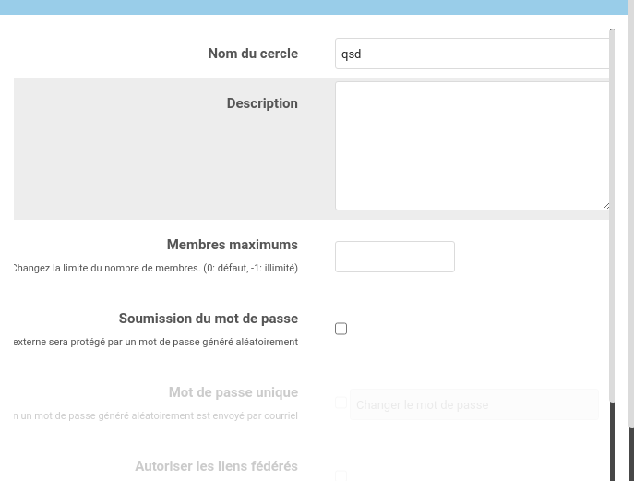Click the dialog's vertical scrollbar thumb
634x481 pixels.
pos(612,216)
